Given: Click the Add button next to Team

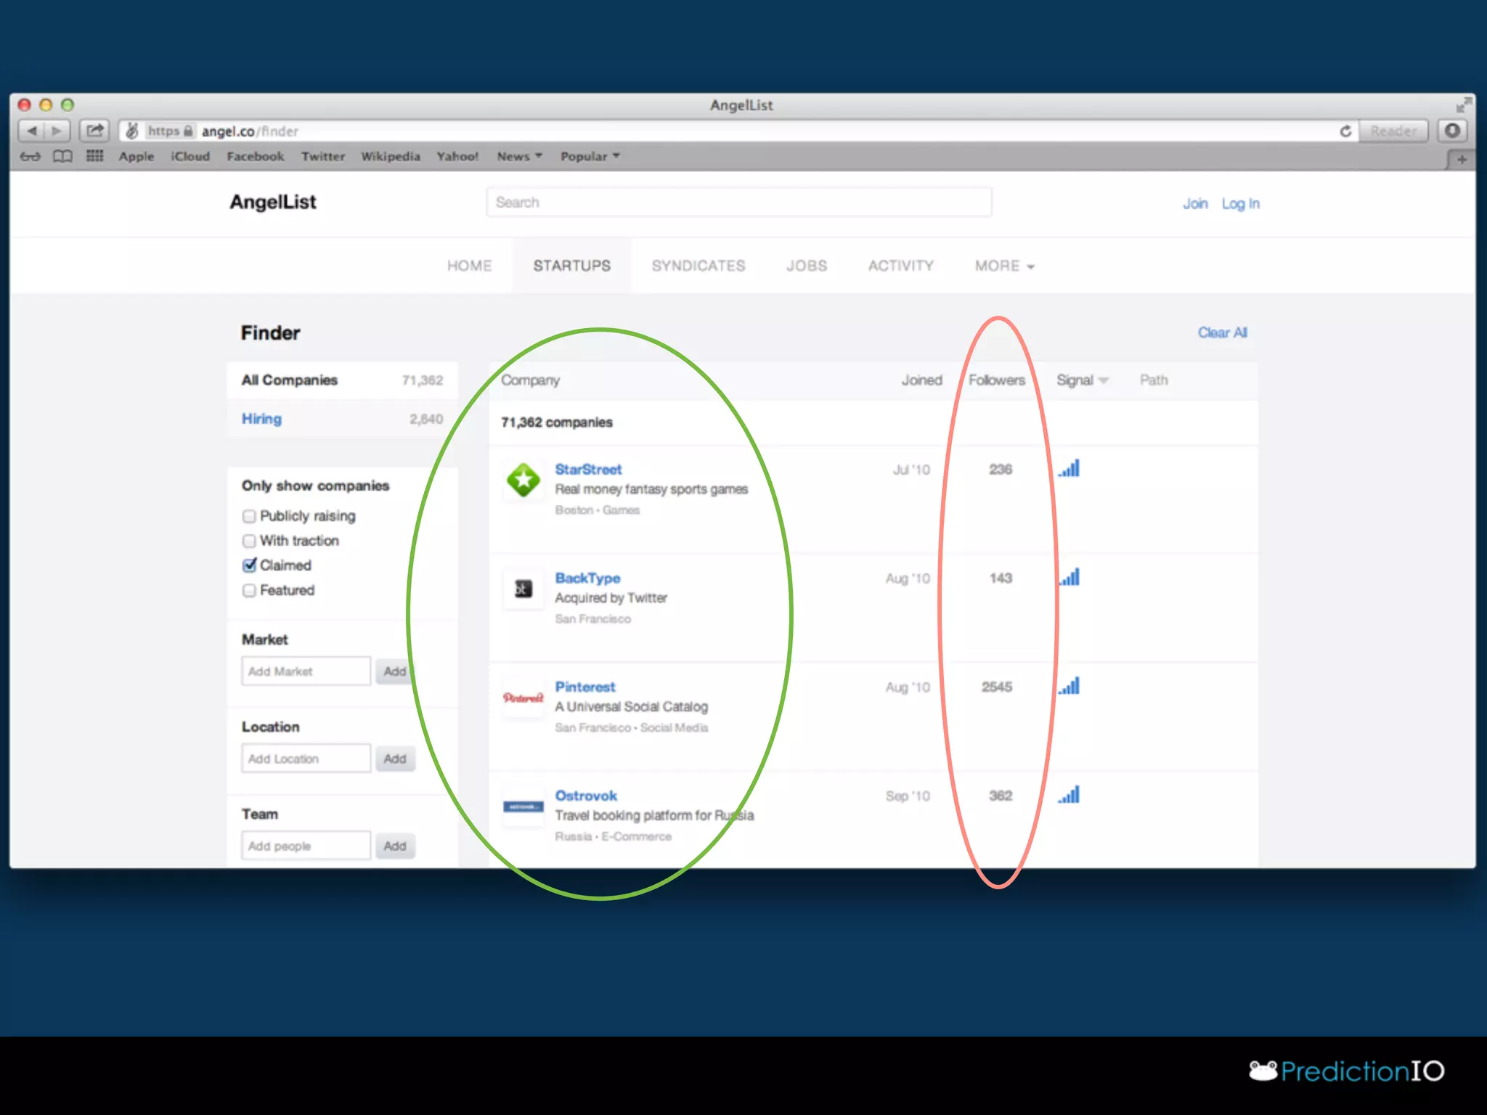Looking at the screenshot, I should click(395, 846).
